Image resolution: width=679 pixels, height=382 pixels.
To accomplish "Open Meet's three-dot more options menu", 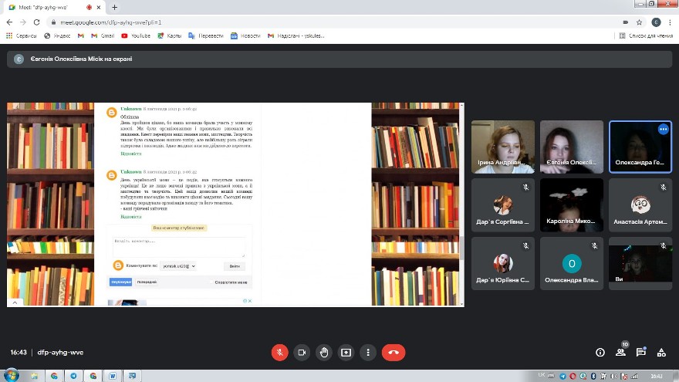I will pyautogui.click(x=368, y=352).
